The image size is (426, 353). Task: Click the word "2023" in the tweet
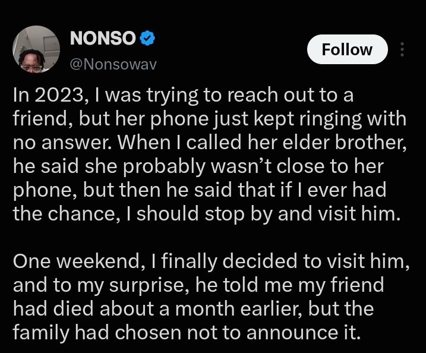pos(58,96)
